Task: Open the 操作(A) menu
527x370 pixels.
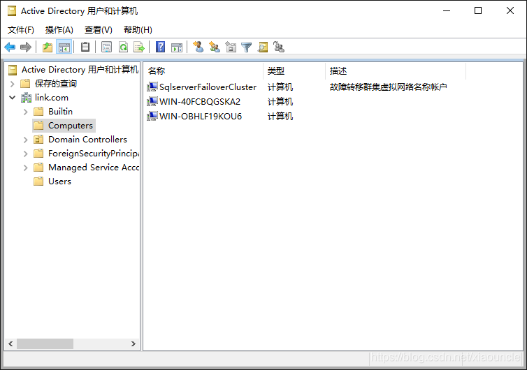Action: click(59, 30)
